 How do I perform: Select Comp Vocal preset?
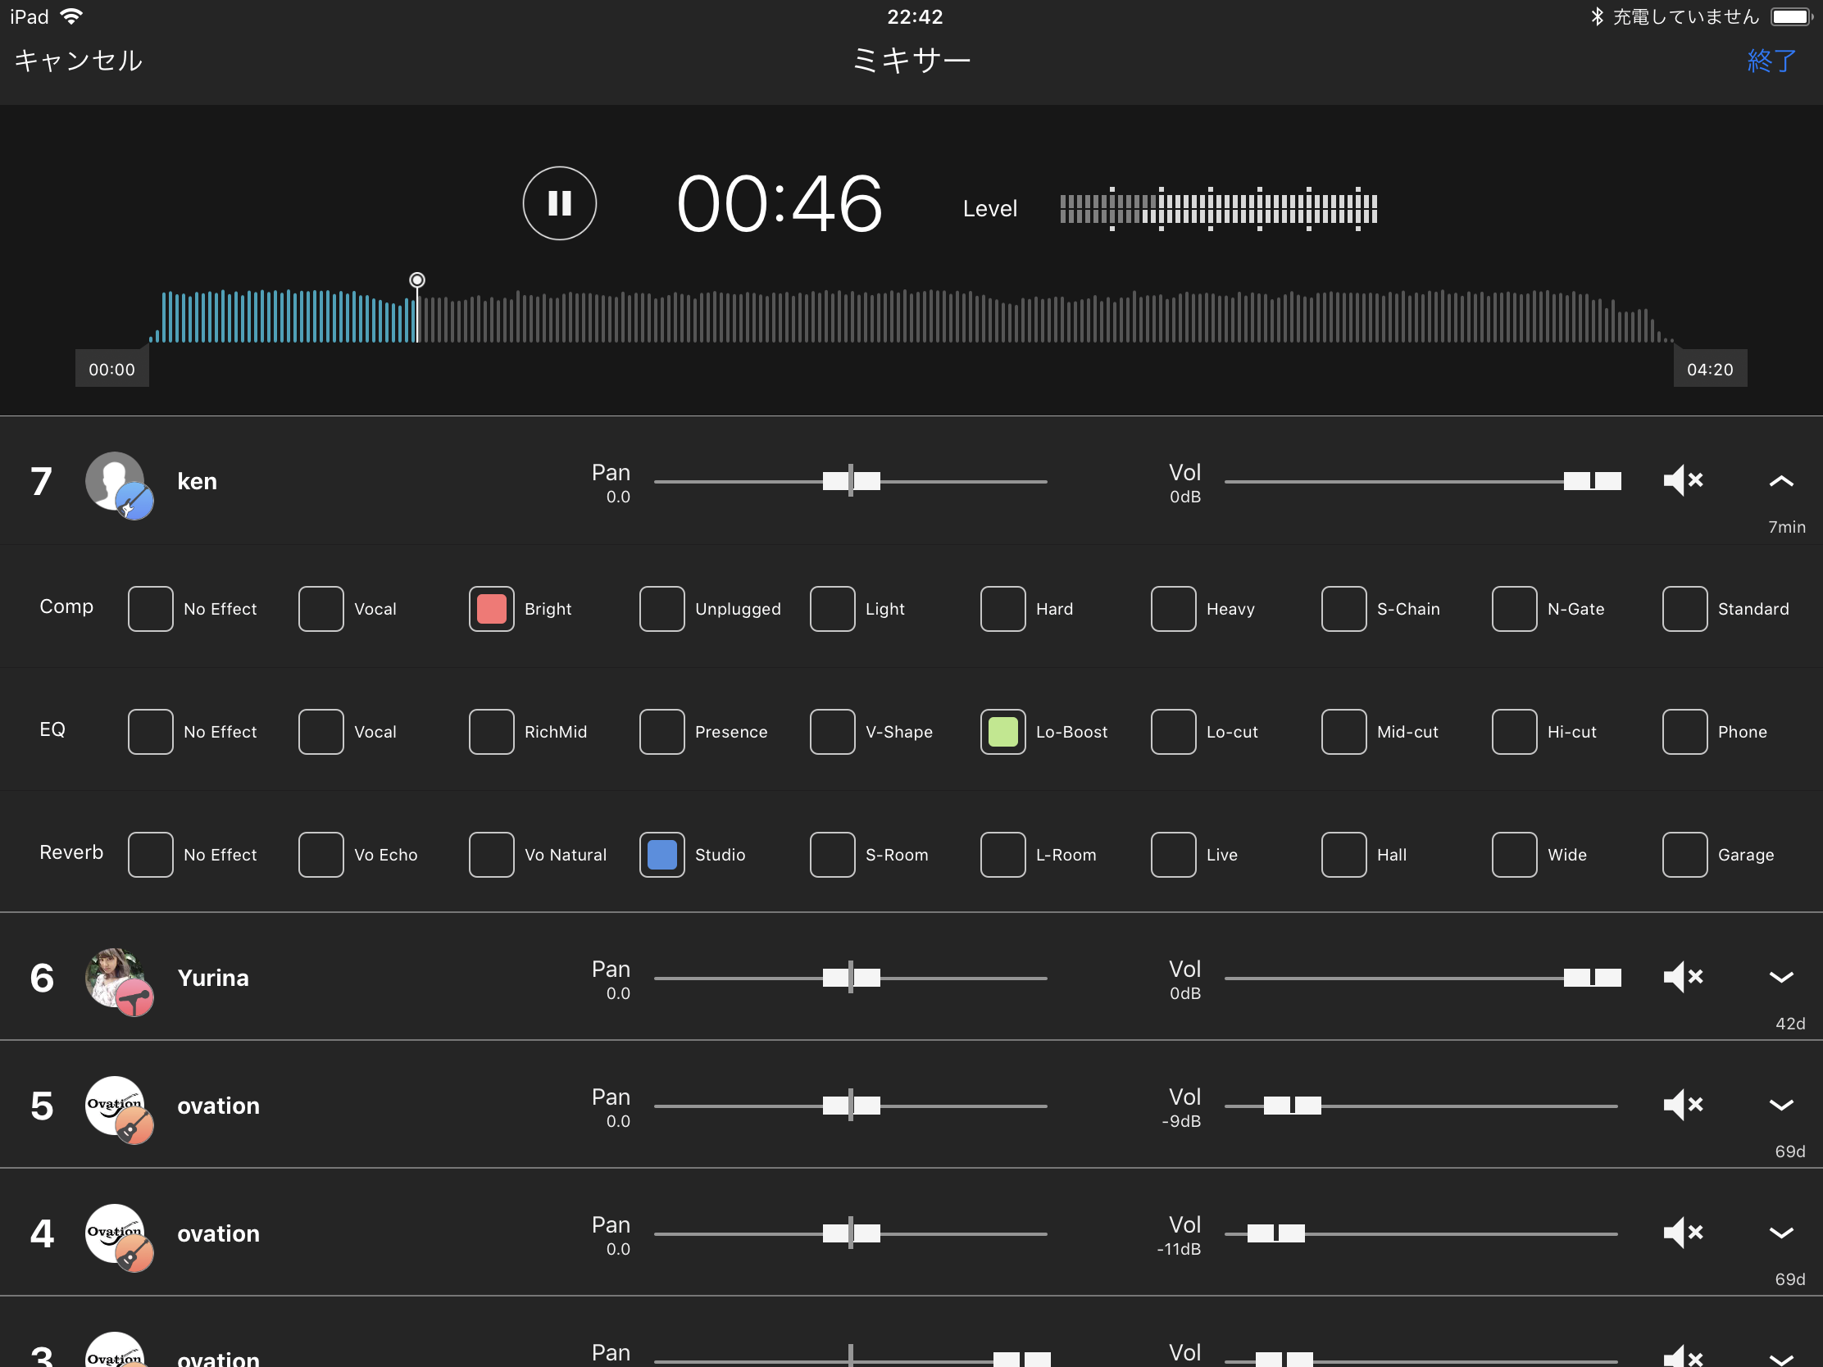click(321, 609)
